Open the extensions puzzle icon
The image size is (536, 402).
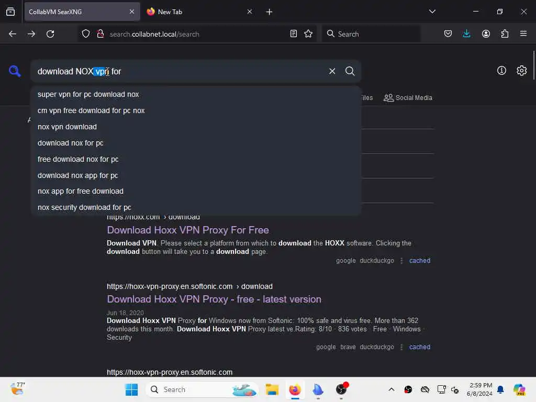[x=505, y=33]
